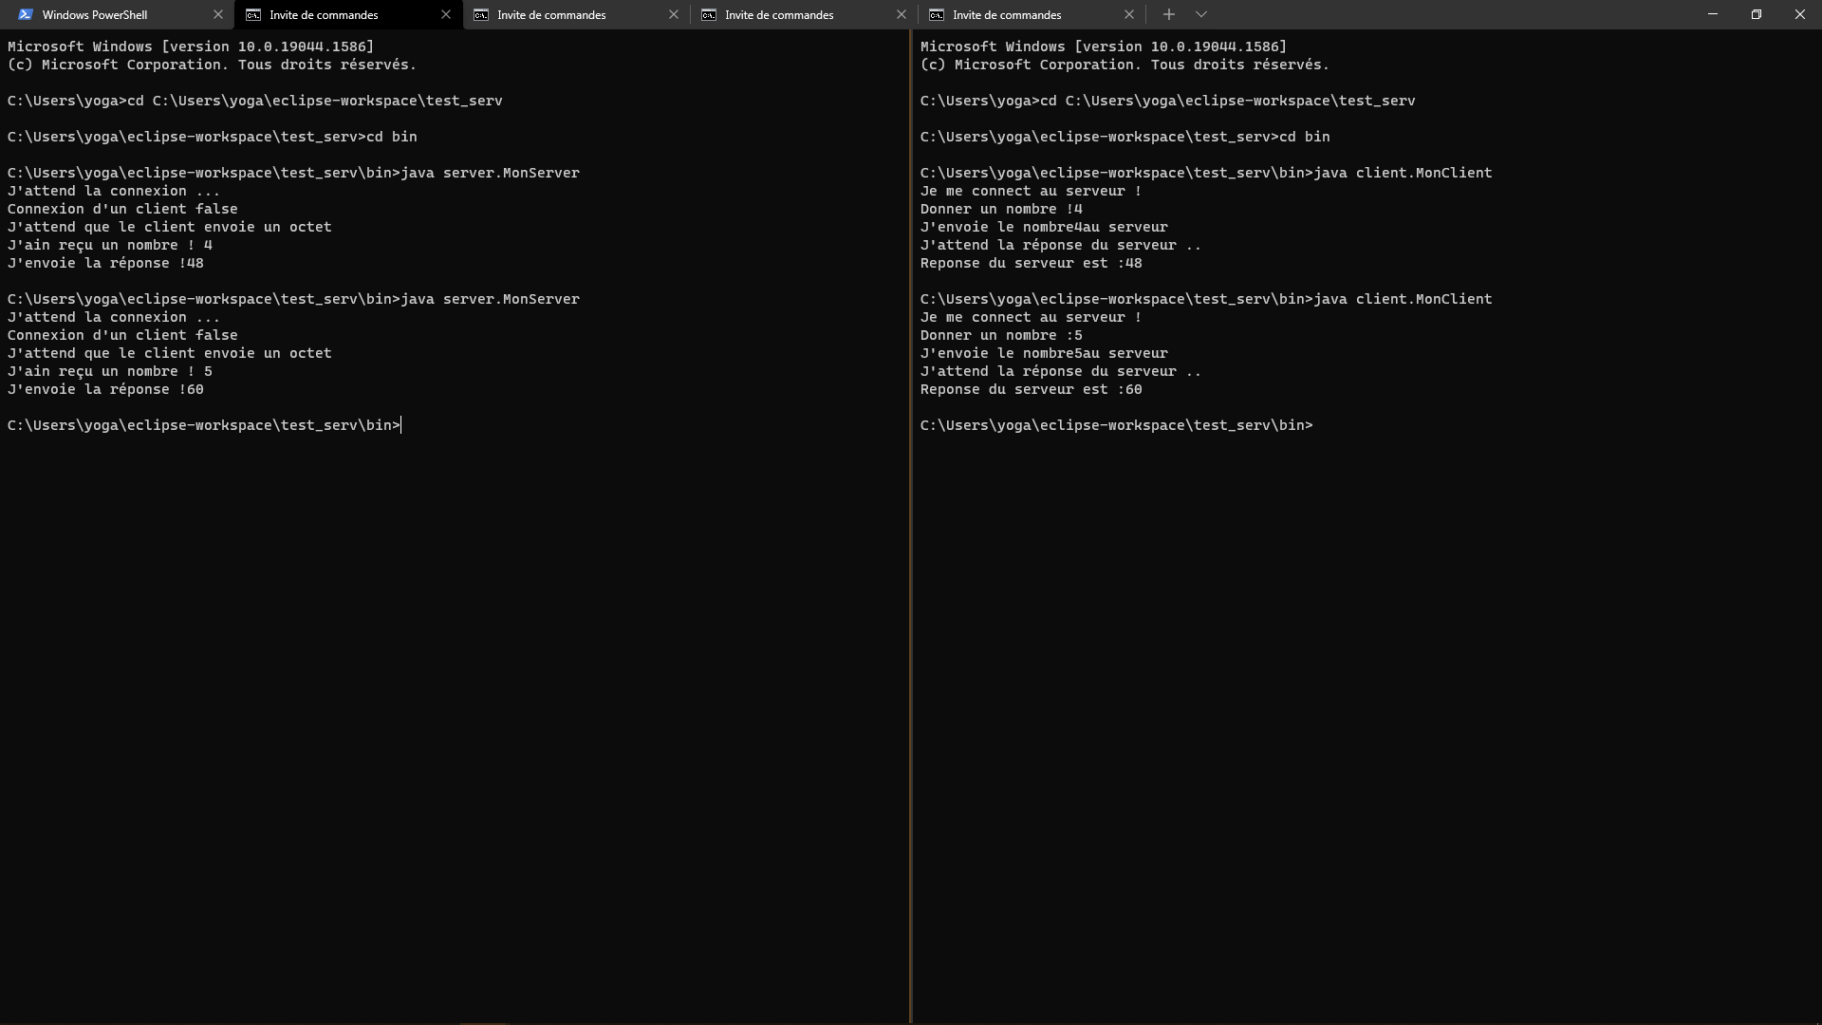Screen dimensions: 1822x1025
Task: Click the client prompt command line
Action: 1116,424
